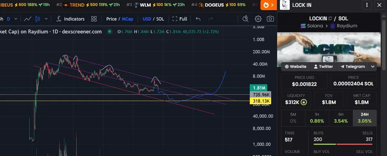Open trending token #3 WLM
Screen dimensions: 387x156
[x=156, y=5]
